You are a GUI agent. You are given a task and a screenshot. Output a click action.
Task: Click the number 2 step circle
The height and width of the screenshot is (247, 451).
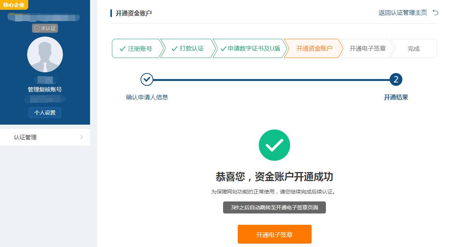pyautogui.click(x=396, y=79)
